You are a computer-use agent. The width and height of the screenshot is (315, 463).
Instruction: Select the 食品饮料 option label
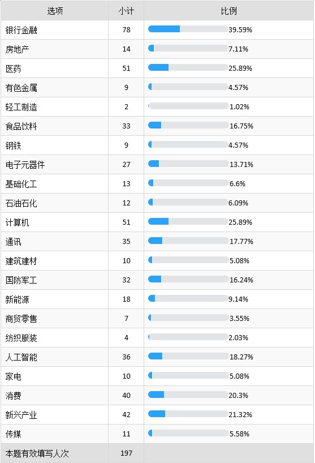coord(21,126)
